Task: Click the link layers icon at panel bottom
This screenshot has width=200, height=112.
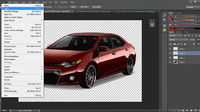Action: click(174, 111)
